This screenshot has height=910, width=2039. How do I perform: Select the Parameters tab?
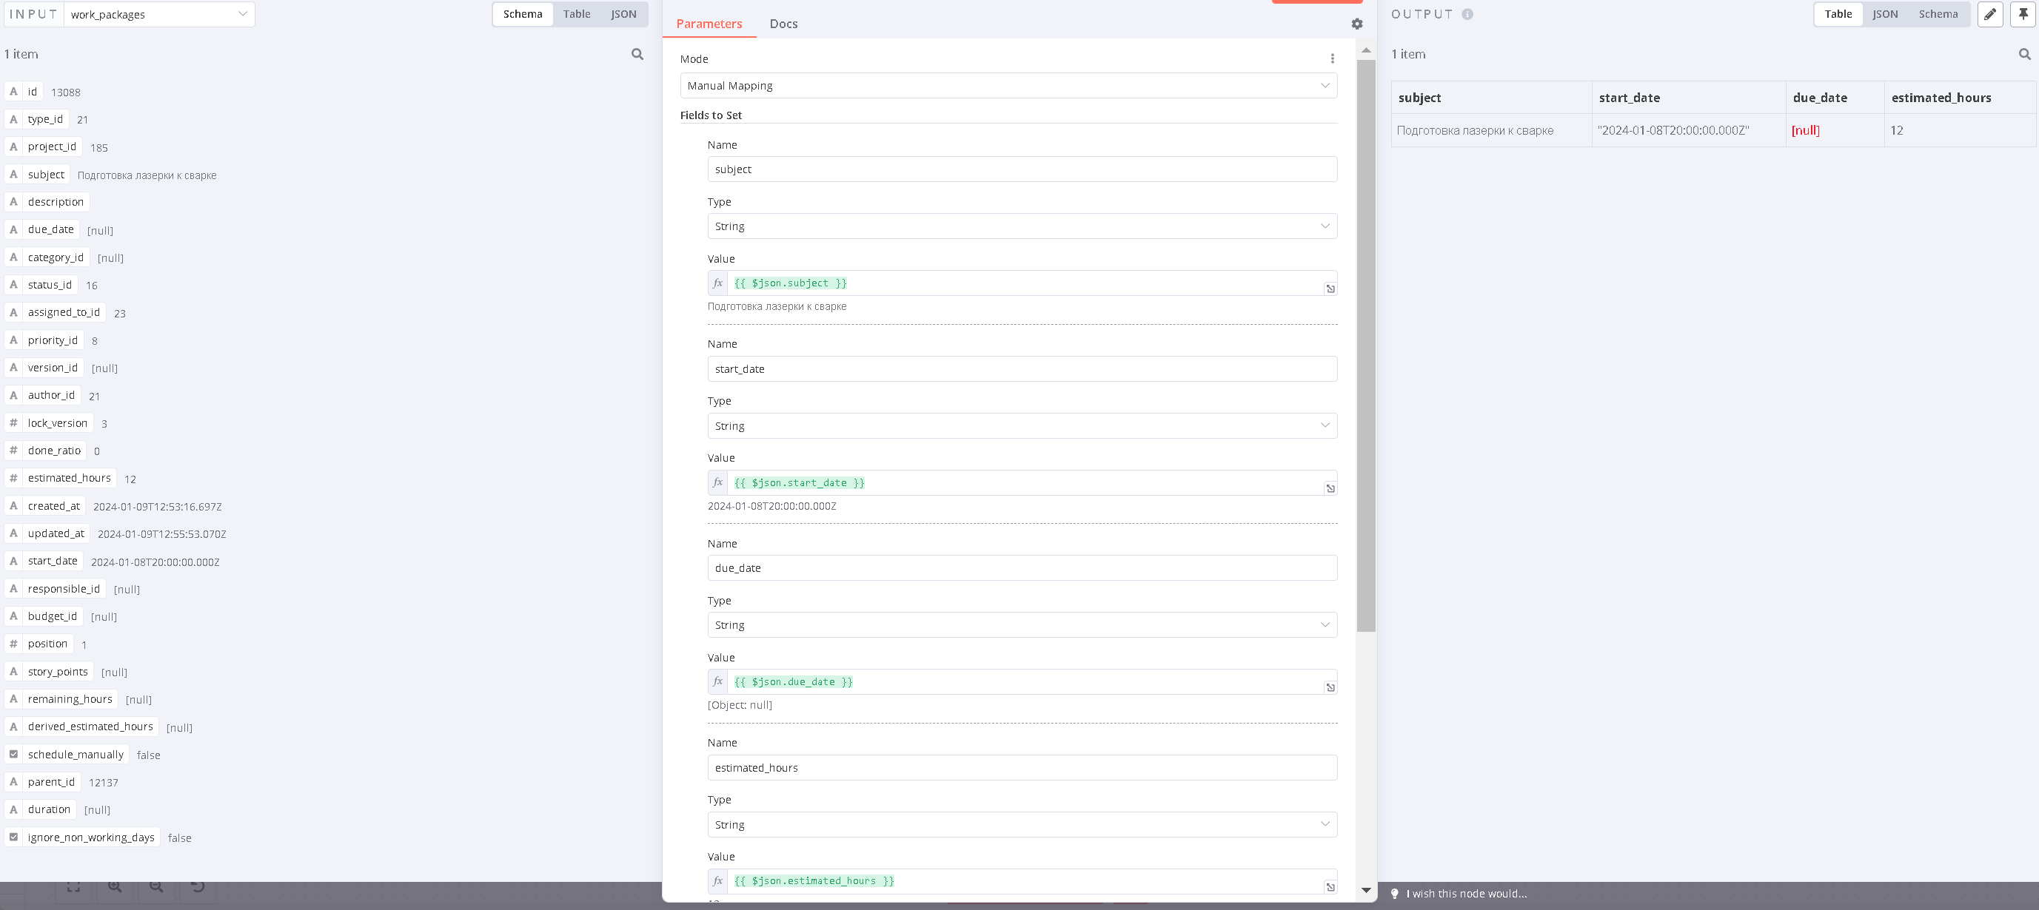point(709,24)
